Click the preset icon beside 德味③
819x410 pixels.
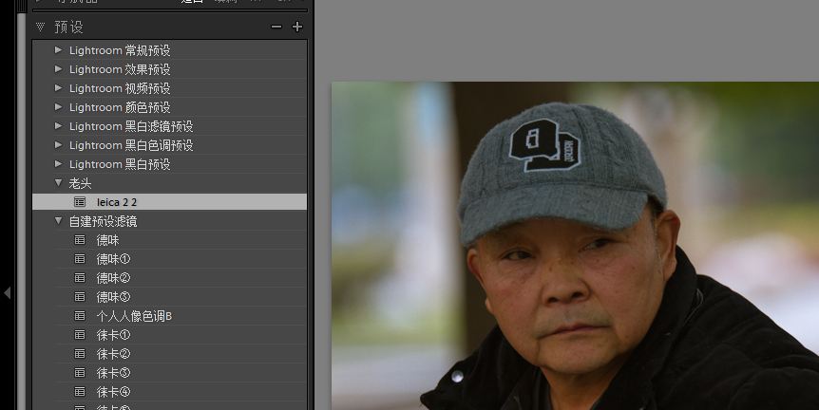80,297
